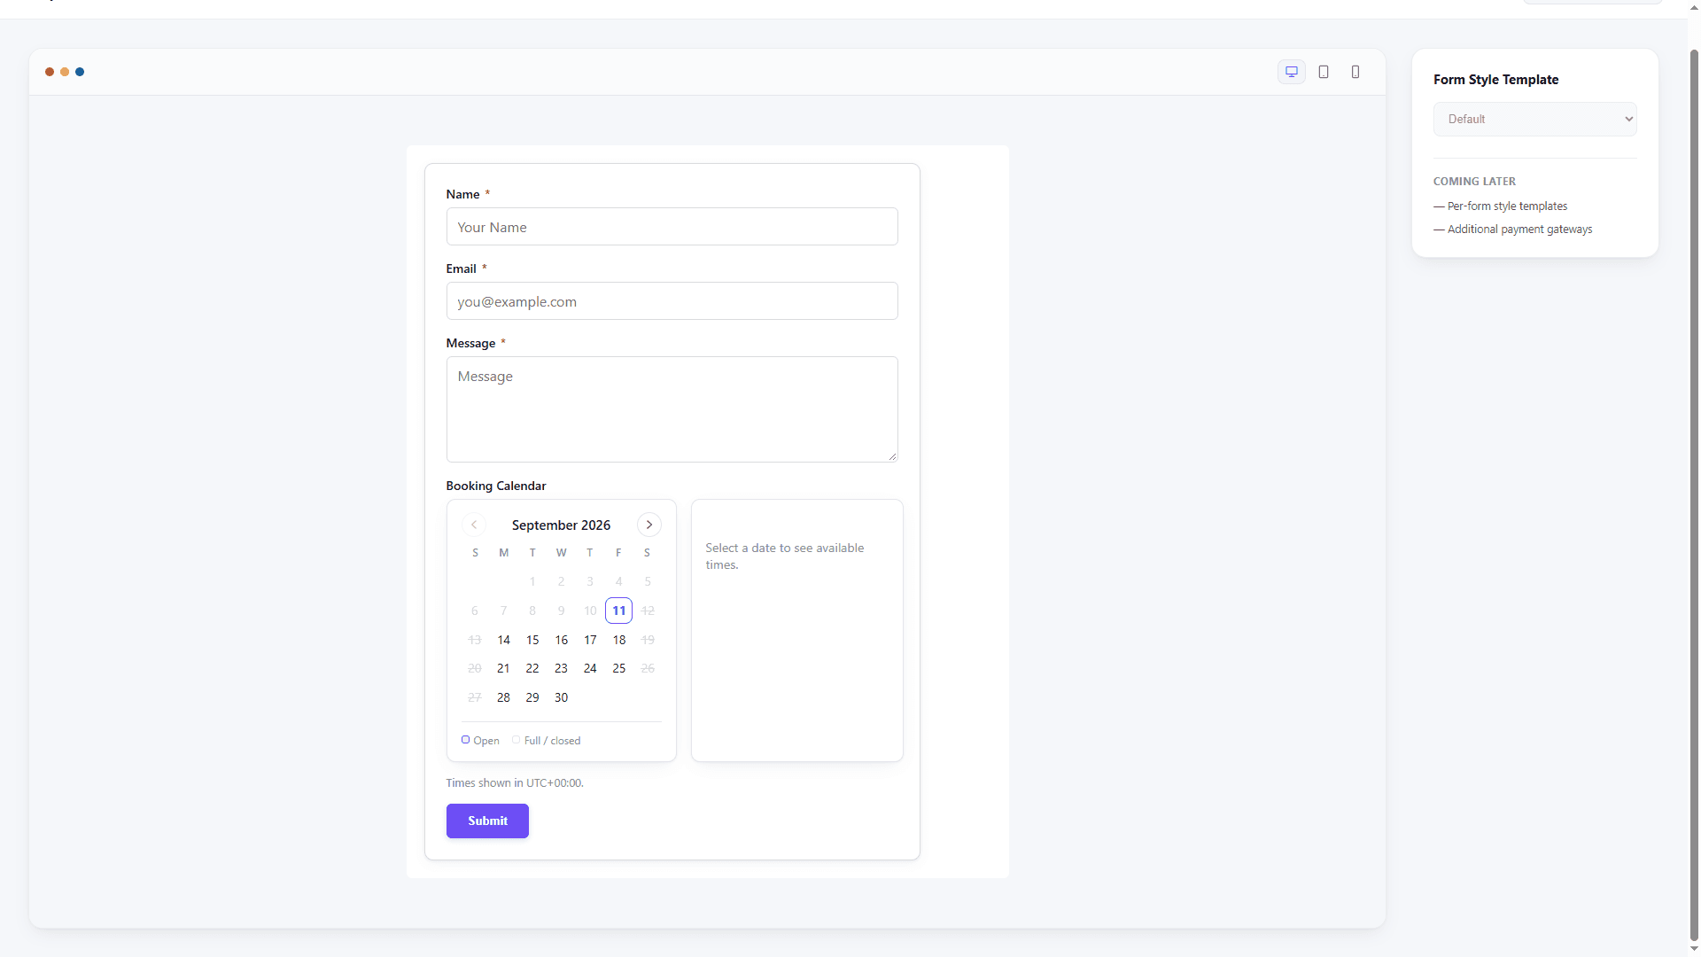Switch to desktop preview mode
The height and width of the screenshot is (957, 1701).
(x=1292, y=72)
